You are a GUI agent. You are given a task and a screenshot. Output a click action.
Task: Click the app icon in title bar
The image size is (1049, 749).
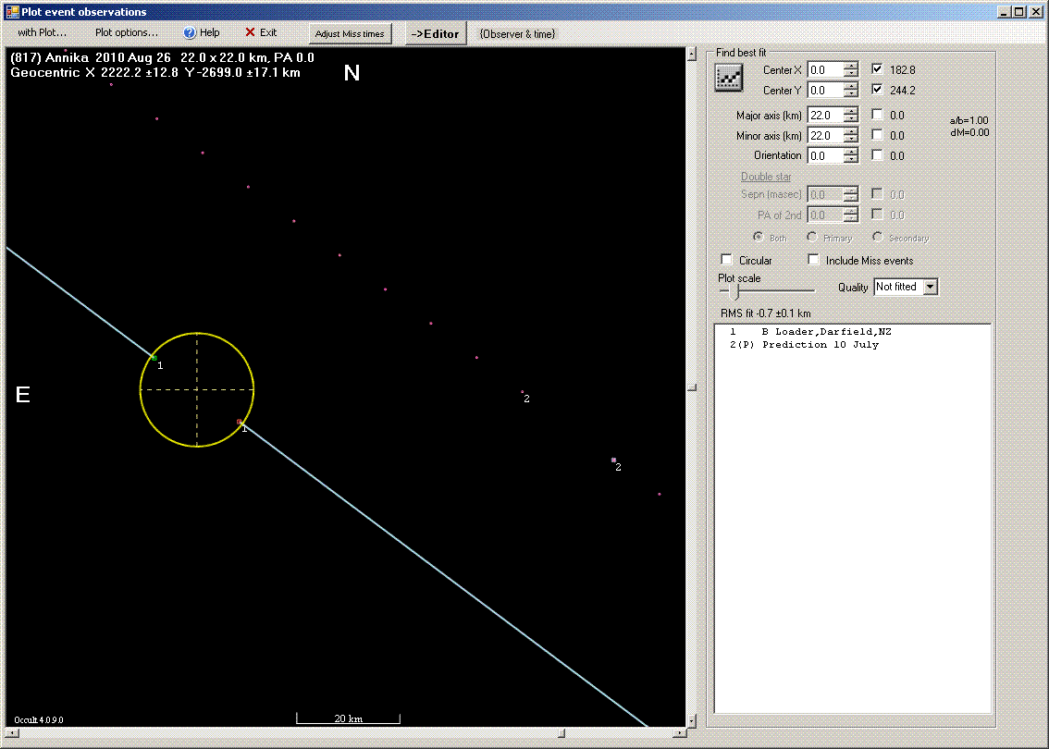pyautogui.click(x=12, y=11)
